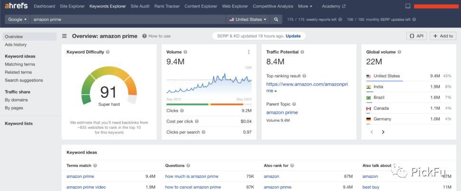Open Traffic share By domains
Image resolution: width=461 pixels, height=191 pixels.
tap(16, 100)
